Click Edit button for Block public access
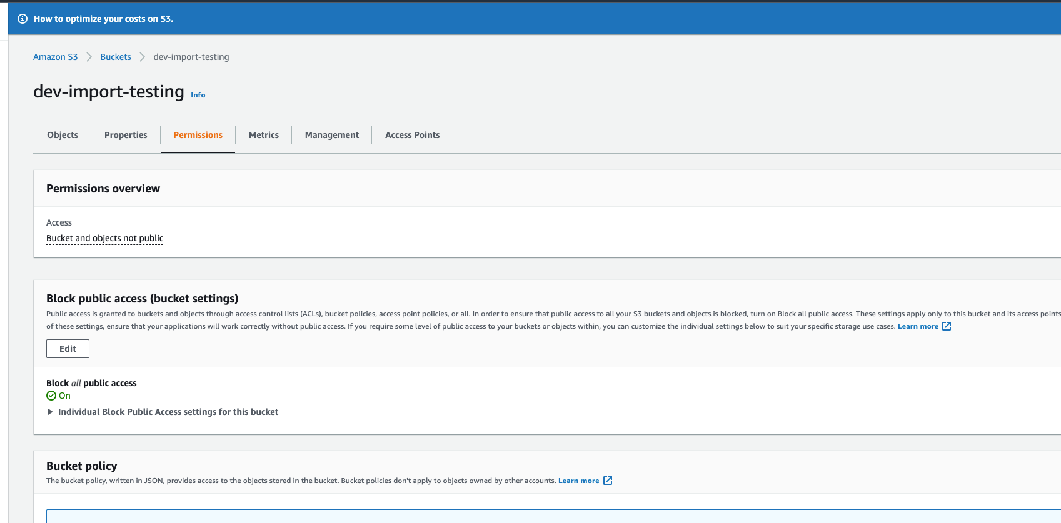 click(68, 349)
